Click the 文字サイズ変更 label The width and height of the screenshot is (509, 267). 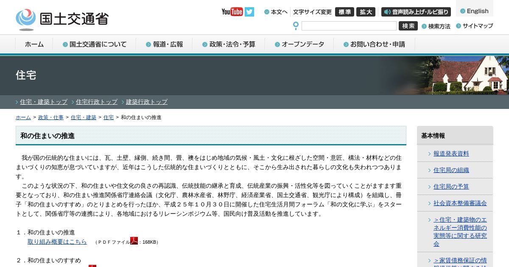click(312, 12)
